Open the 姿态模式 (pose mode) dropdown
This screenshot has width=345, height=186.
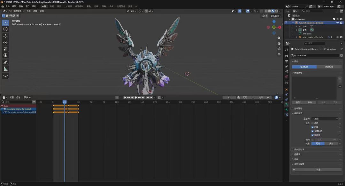coord(17,11)
